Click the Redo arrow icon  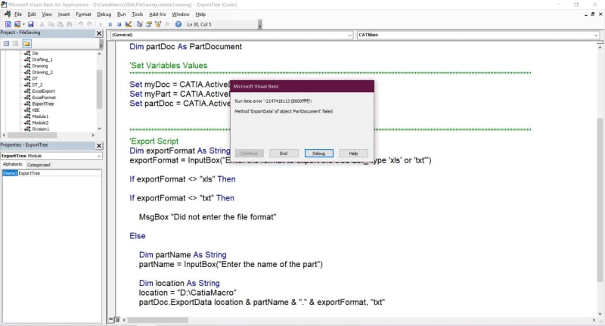tap(89, 24)
